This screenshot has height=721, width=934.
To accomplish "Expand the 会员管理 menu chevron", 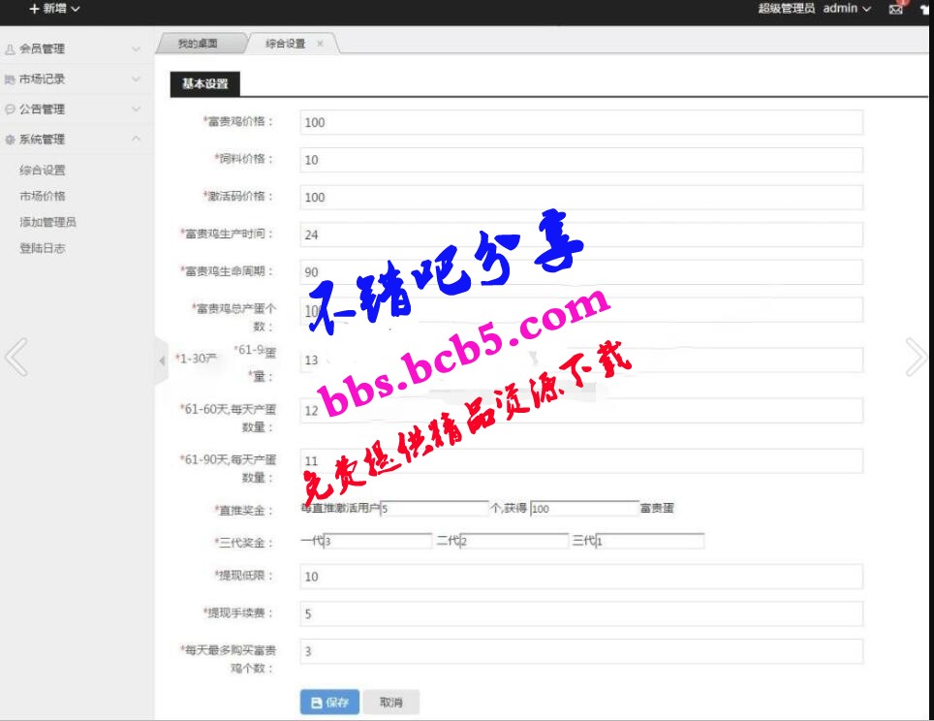I will click(x=136, y=49).
